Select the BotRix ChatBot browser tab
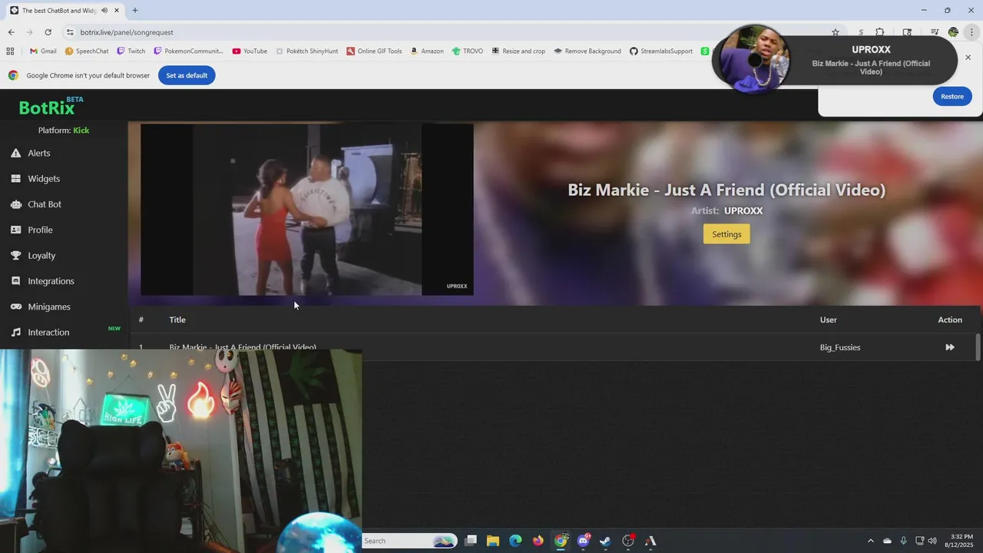The width and height of the screenshot is (983, 553). [x=65, y=10]
